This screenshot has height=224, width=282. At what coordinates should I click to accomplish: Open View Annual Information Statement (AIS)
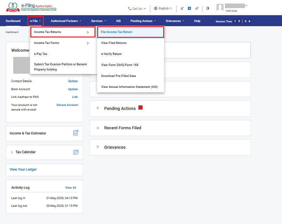pyautogui.click(x=129, y=87)
